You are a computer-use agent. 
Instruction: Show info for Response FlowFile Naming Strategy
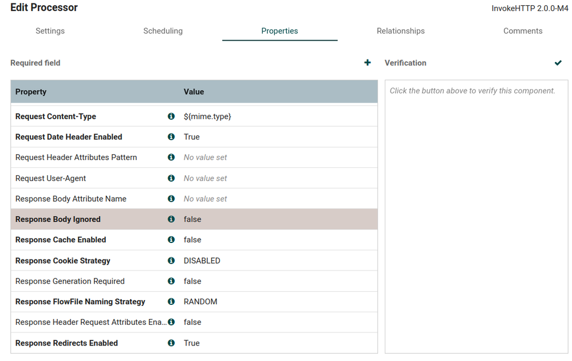pyautogui.click(x=171, y=302)
